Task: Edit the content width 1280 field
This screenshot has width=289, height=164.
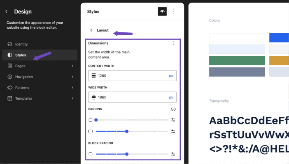Action: tap(132, 76)
